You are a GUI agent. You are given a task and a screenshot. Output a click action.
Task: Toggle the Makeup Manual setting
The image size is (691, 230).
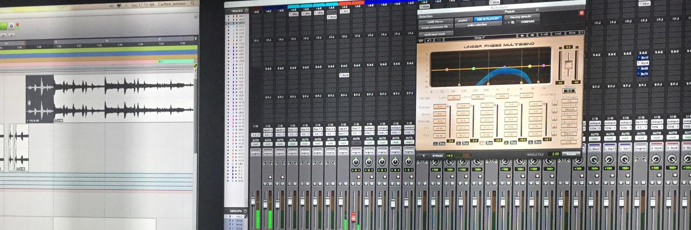(x=569, y=109)
